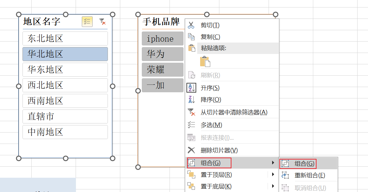Click the 升序(S) A-Z sort icon
Screen dimensions: 368x192
coord(192,88)
